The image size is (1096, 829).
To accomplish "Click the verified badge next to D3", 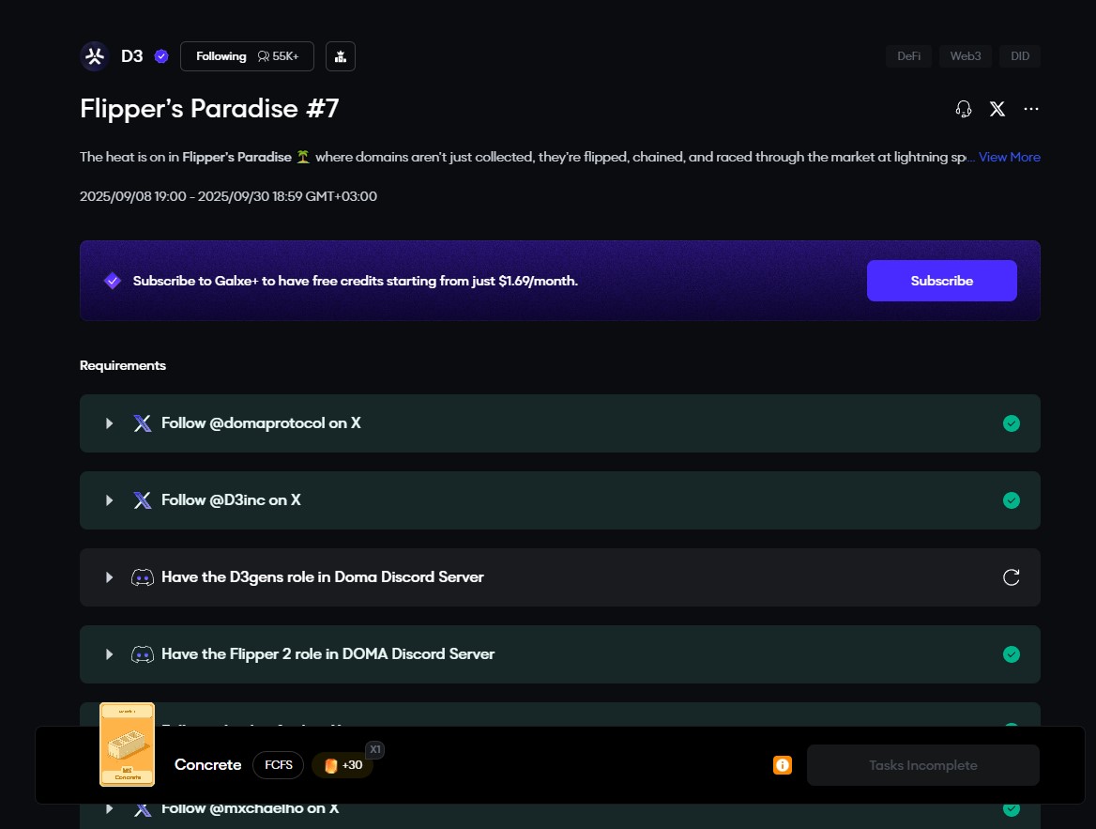I will (161, 56).
